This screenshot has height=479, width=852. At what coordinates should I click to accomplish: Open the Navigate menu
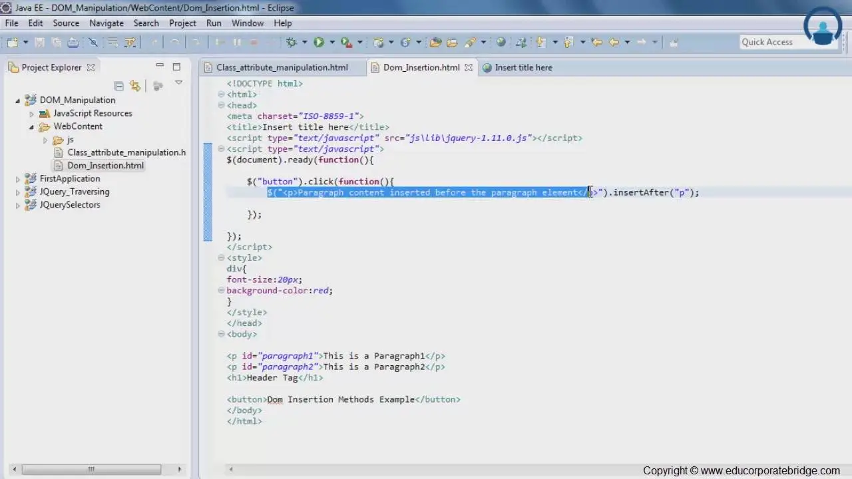(106, 23)
